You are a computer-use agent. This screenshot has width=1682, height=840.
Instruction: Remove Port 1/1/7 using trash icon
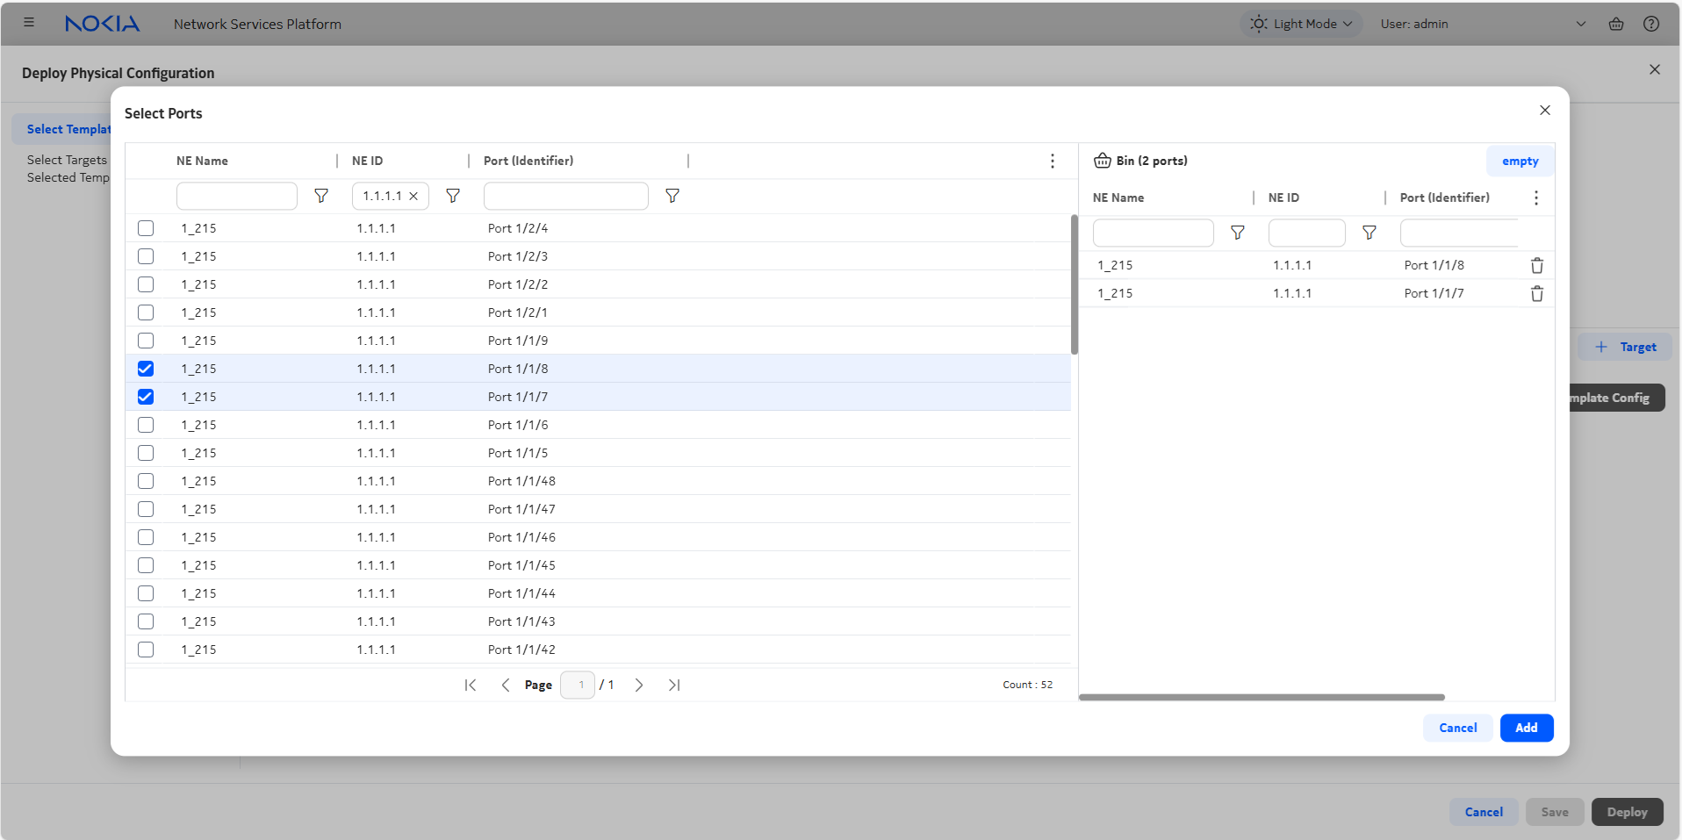click(1536, 293)
